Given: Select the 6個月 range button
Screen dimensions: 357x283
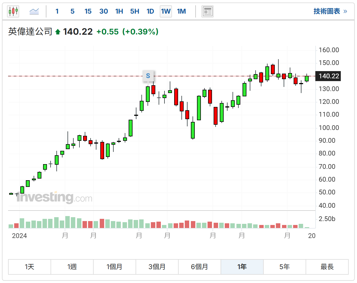Looking at the screenshot, I should click(x=199, y=267).
